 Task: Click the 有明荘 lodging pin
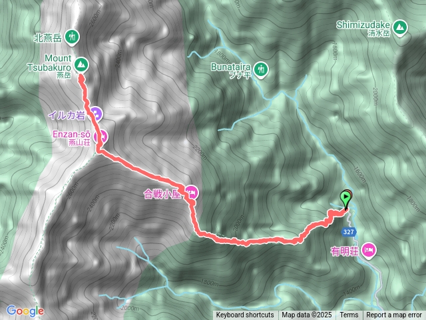[369, 251]
